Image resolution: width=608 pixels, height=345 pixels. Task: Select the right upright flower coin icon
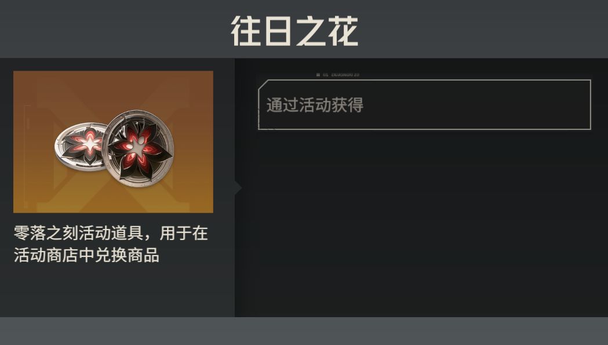[140, 148]
